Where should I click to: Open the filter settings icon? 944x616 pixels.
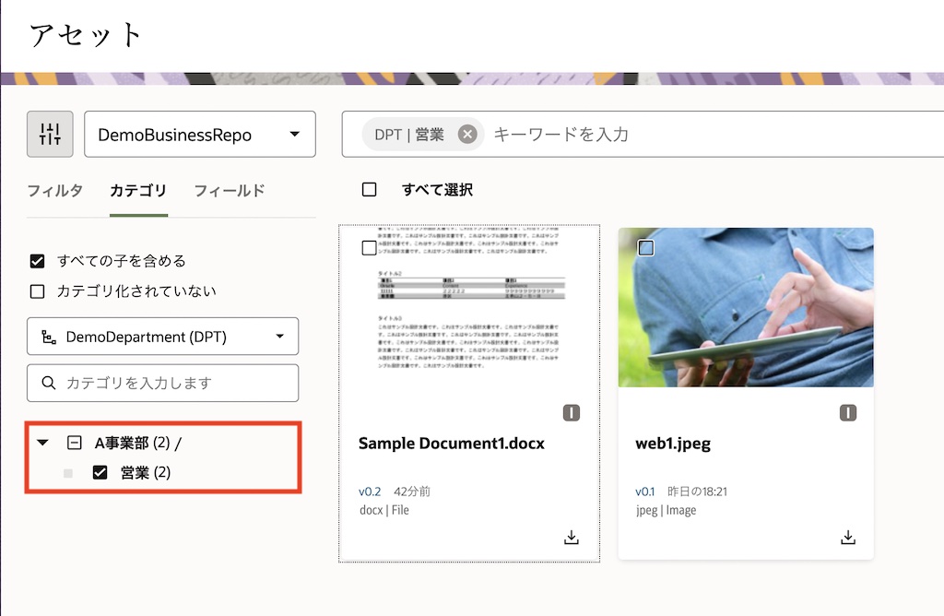(x=49, y=134)
